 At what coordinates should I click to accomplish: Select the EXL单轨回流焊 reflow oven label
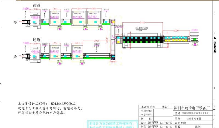pyautogui.click(x=142, y=28)
